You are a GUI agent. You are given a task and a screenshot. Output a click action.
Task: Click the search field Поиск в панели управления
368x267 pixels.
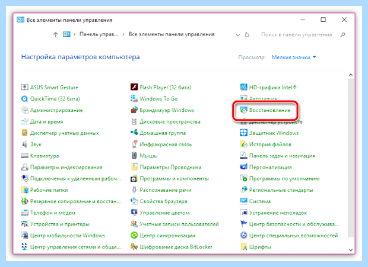click(x=296, y=34)
